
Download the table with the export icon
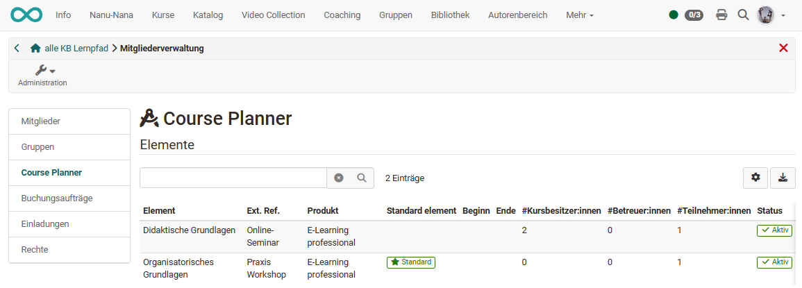click(783, 178)
